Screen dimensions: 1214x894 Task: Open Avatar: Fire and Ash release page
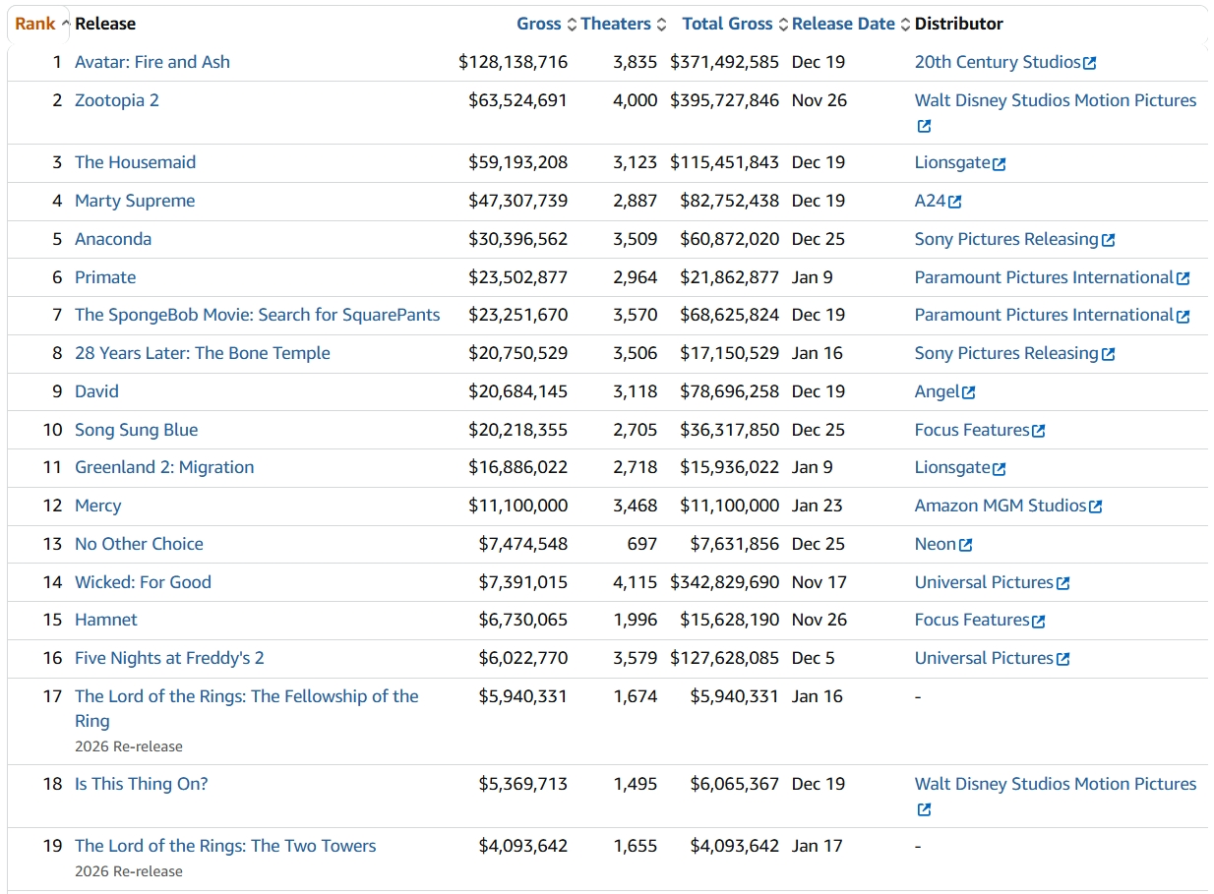coord(152,62)
